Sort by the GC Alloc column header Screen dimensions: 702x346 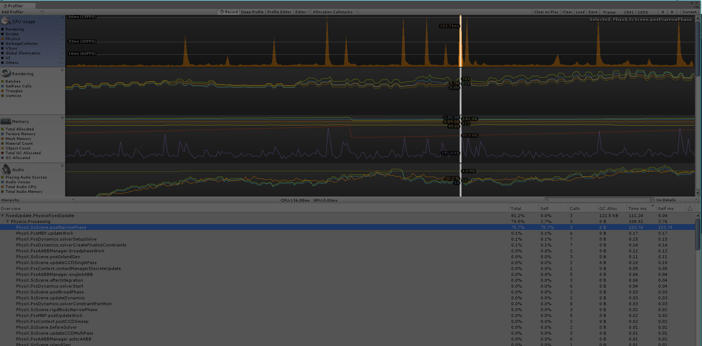612,208
